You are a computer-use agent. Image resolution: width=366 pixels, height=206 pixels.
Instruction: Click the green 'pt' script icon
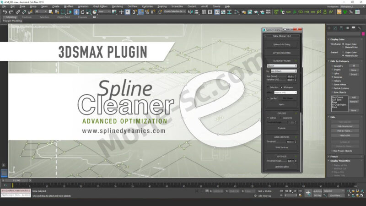tap(318, 12)
